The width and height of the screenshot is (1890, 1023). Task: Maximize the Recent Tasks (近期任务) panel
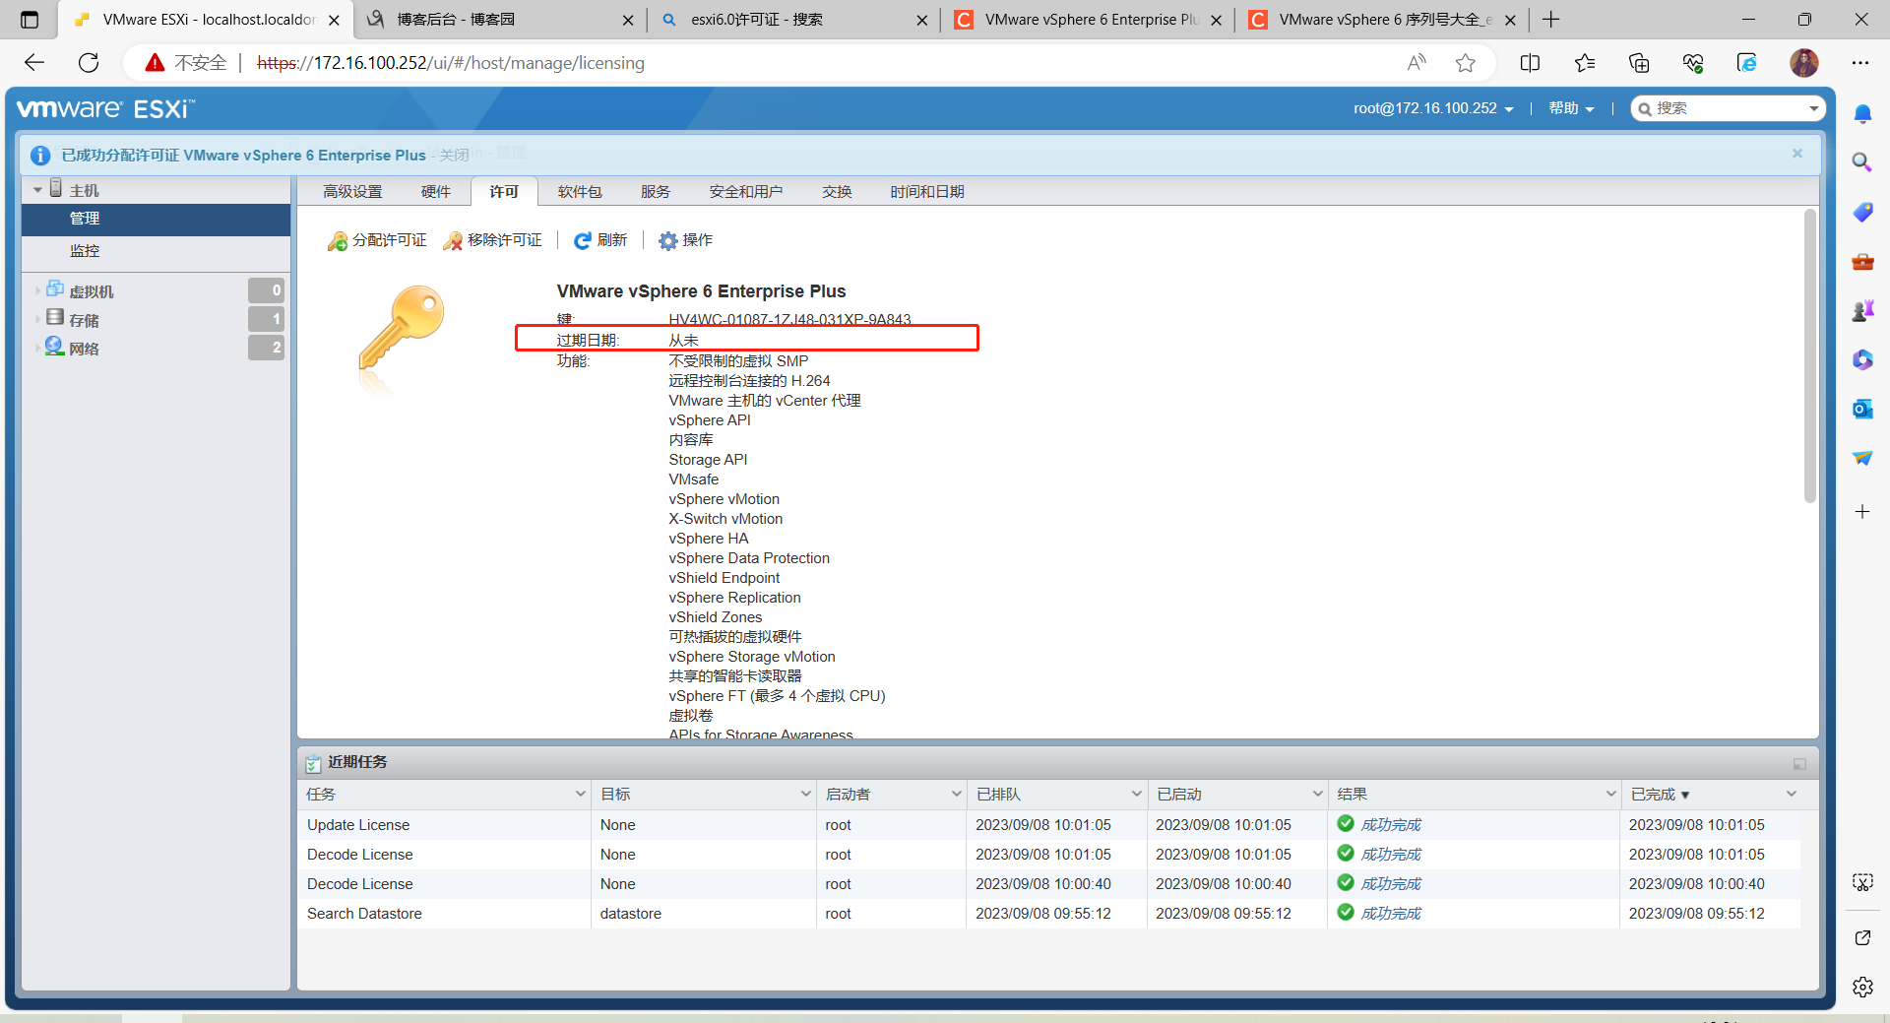[x=1799, y=763]
